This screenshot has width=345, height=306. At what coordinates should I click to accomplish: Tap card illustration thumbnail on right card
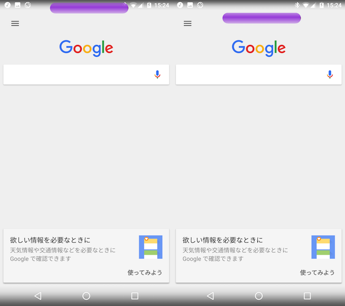click(x=323, y=247)
